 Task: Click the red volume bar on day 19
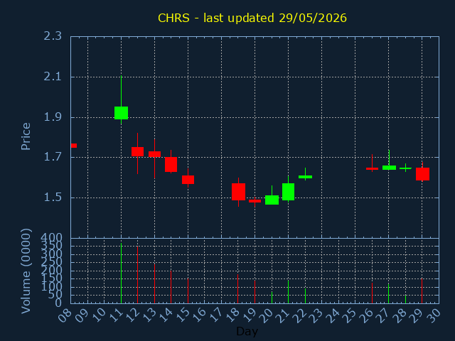click(255, 292)
